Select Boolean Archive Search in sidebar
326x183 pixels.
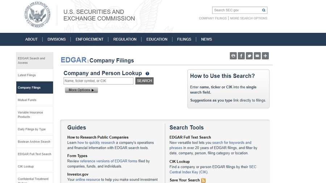[x=34, y=141]
